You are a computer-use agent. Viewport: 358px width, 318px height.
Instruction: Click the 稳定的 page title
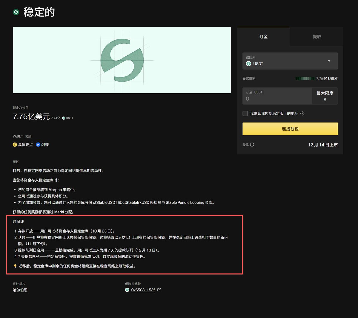point(39,12)
